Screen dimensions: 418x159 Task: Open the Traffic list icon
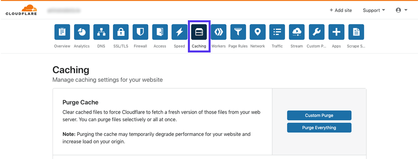coord(277,32)
